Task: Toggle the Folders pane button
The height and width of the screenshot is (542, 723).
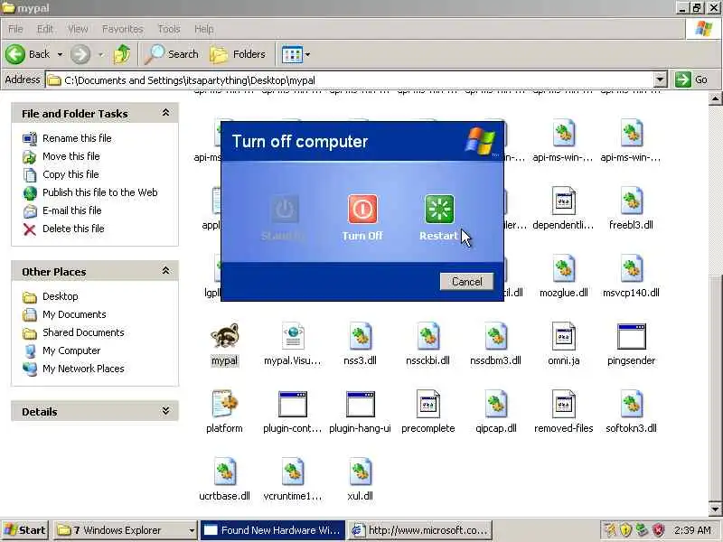Action: 238,54
